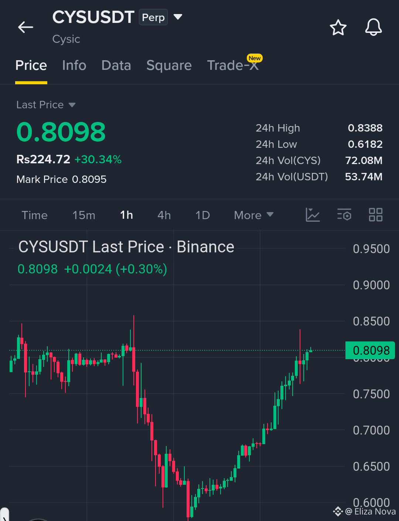The image size is (399, 521).
Task: Open the Data tab
Action: click(x=116, y=65)
